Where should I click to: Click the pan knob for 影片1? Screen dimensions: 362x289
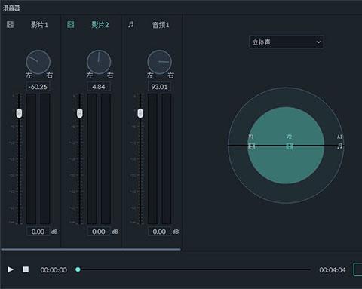click(x=38, y=62)
